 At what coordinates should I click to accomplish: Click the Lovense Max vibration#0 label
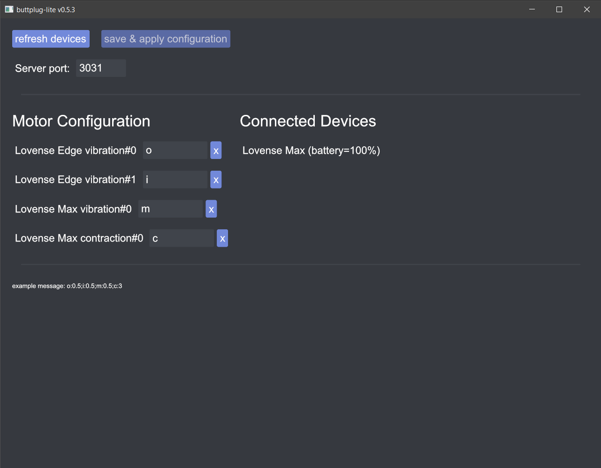click(x=73, y=209)
